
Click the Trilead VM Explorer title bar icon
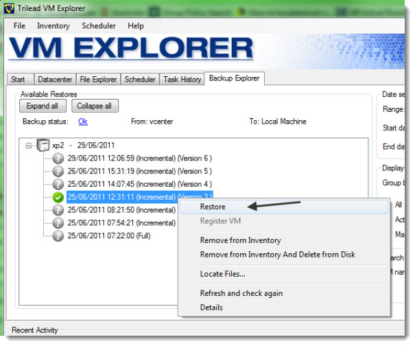pyautogui.click(x=10, y=8)
